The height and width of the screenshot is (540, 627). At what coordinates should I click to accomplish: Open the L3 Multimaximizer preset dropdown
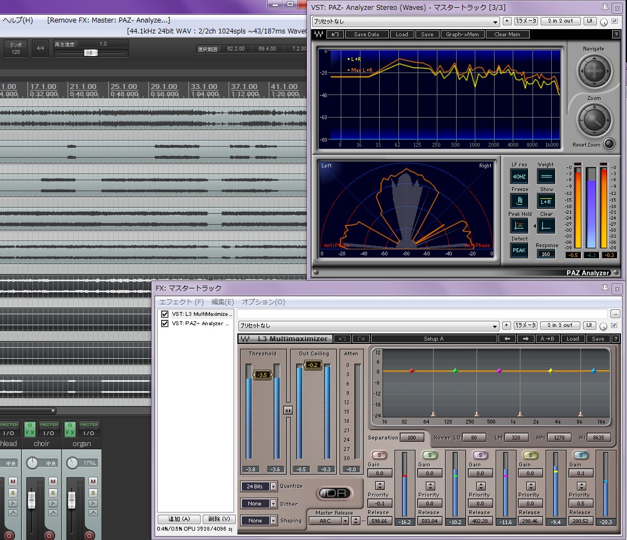[369, 325]
